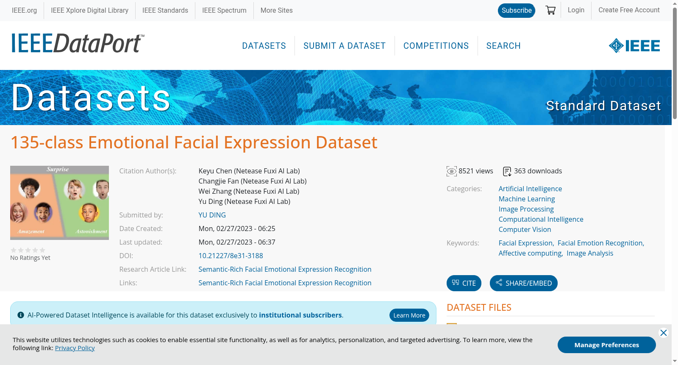This screenshot has width=678, height=365.
Task: Click author Keyu Chen text
Action: (249, 171)
